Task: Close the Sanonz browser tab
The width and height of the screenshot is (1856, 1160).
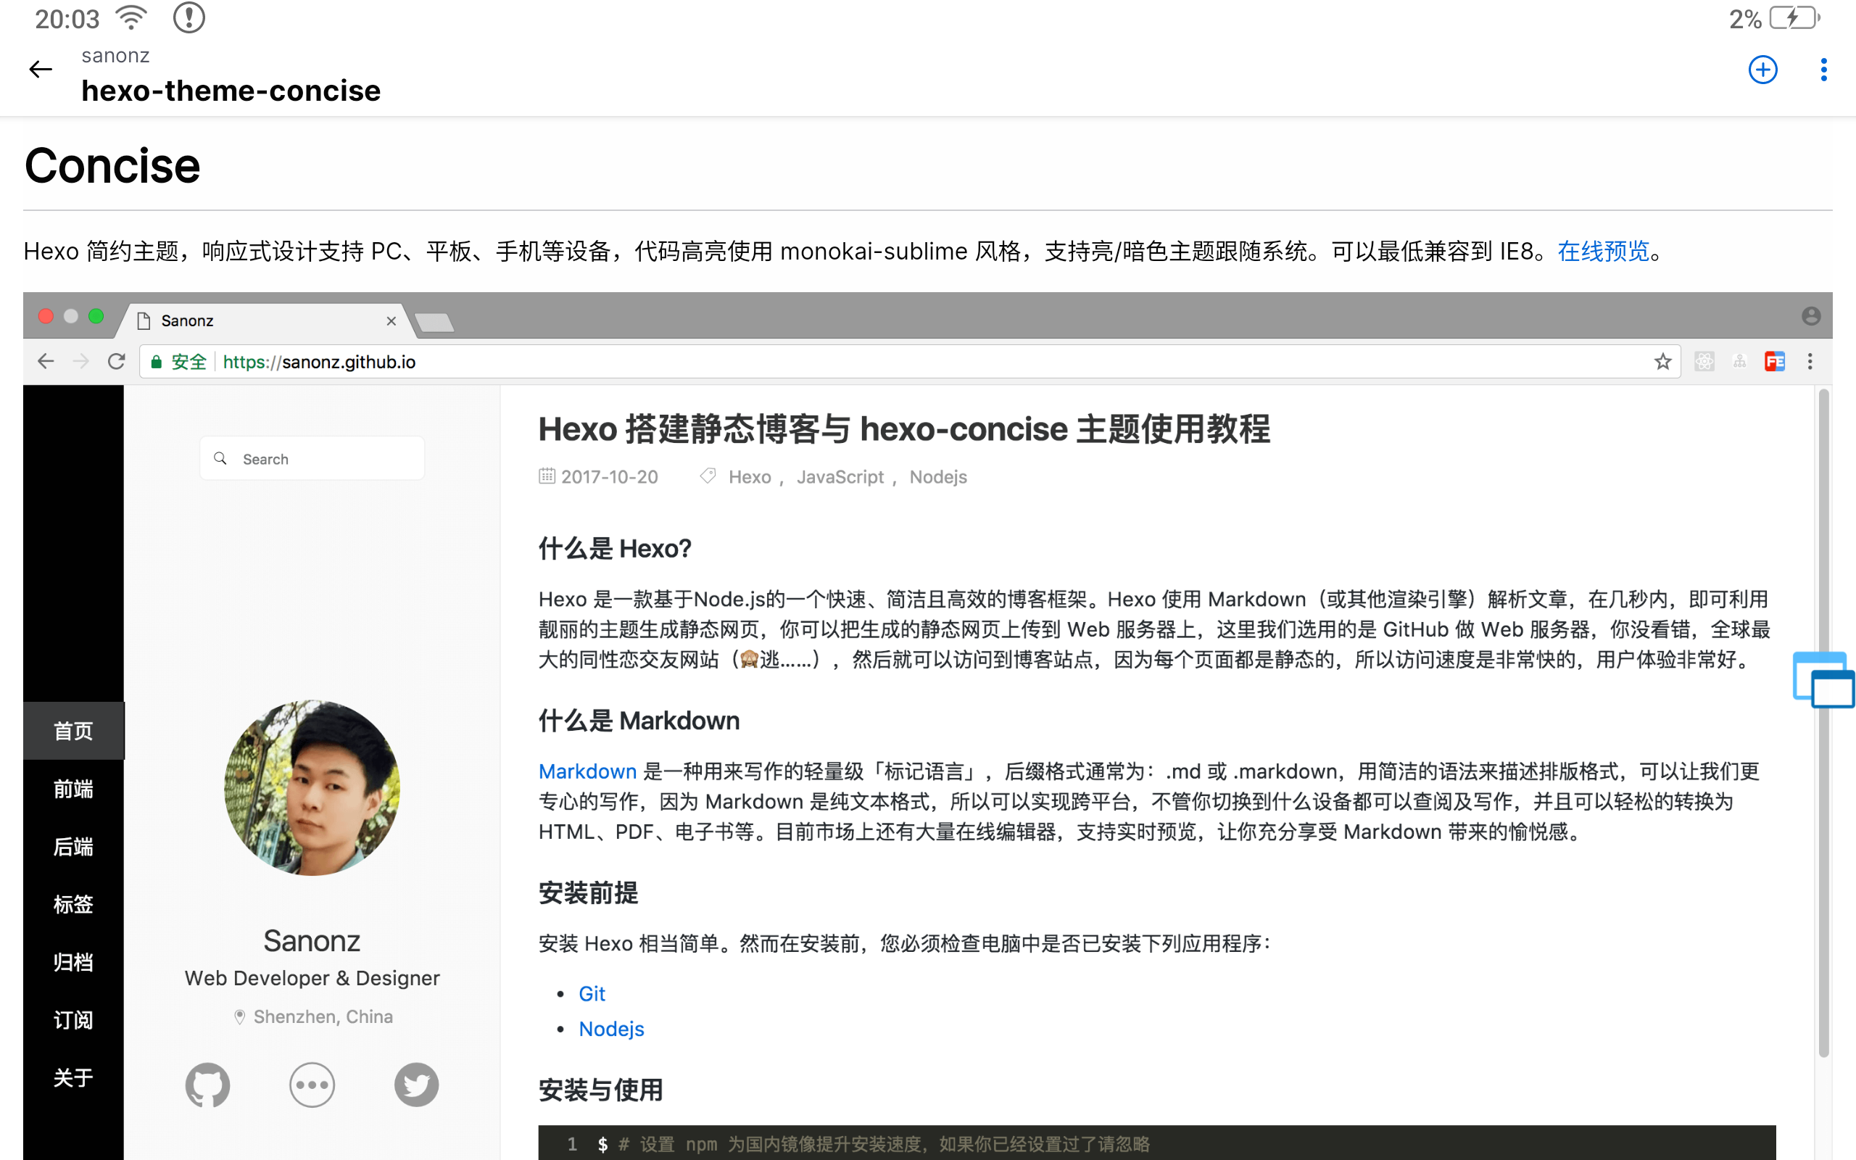Action: 391,320
